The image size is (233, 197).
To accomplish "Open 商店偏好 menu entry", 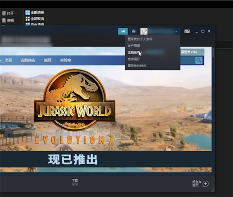I will click(x=134, y=59).
